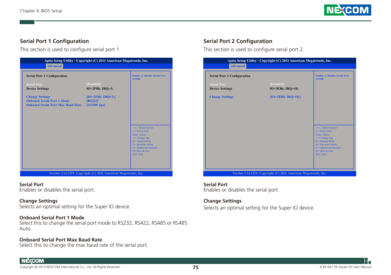
Task: Click the 'Change Settings' description heading in the right column
Action: (223, 201)
